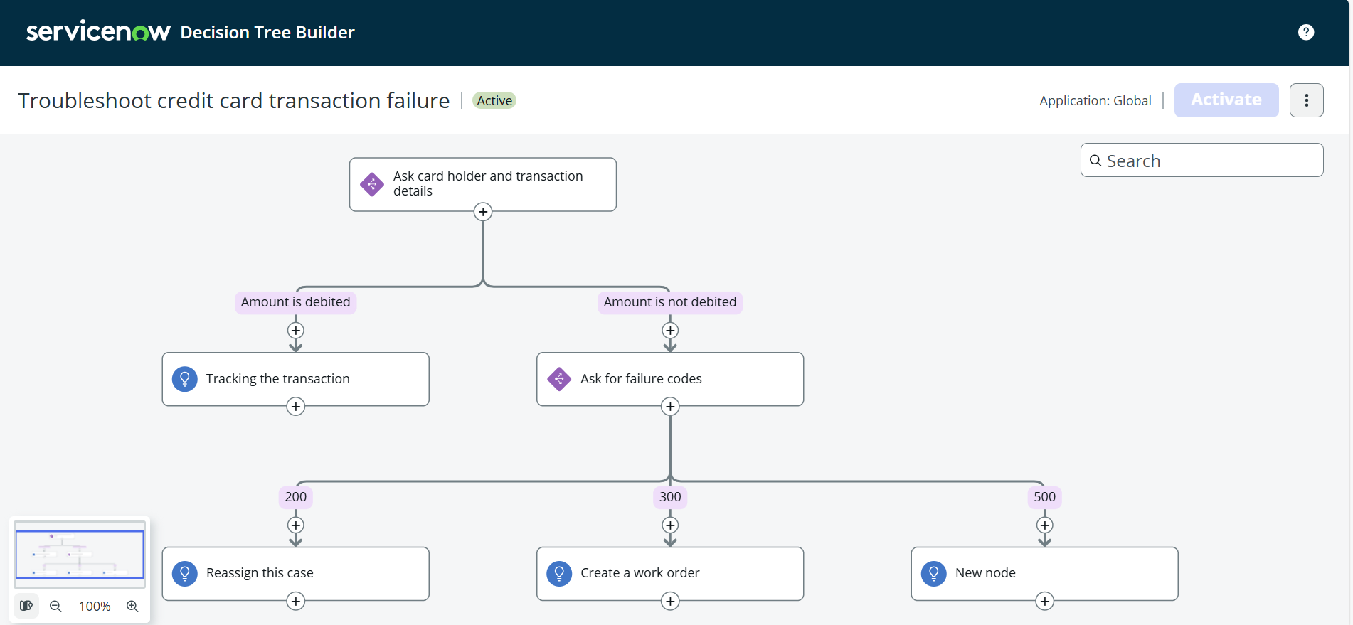Select the Tracking the transaction node

(x=295, y=379)
